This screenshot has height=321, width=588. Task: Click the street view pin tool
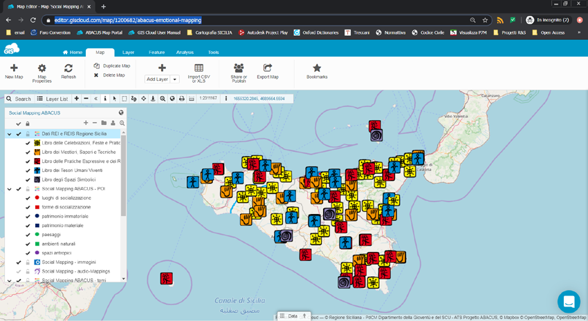point(153,99)
